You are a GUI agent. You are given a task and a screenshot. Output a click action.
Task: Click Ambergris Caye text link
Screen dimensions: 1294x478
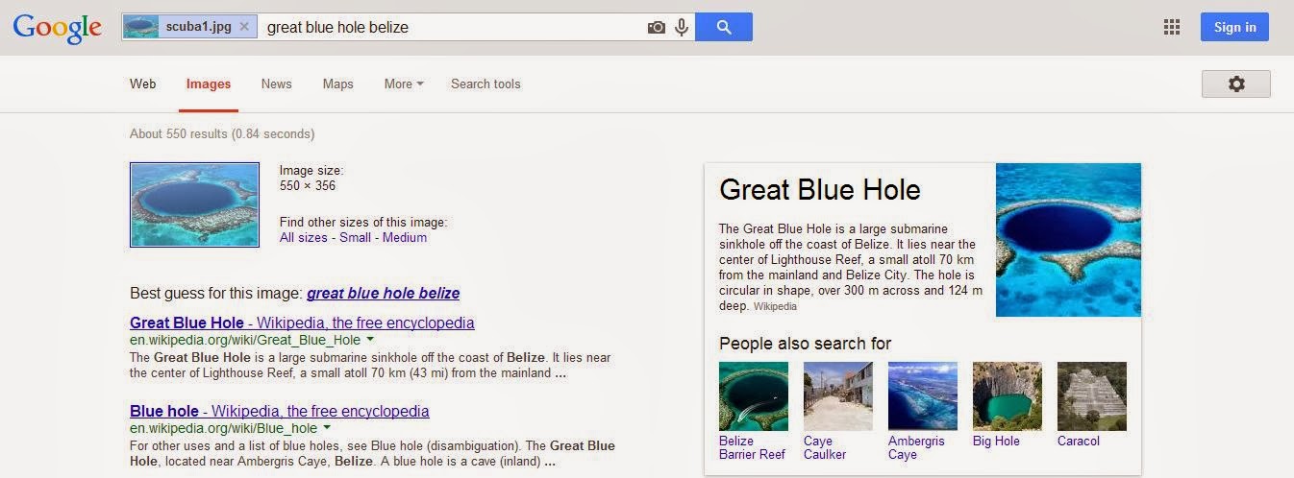click(916, 447)
